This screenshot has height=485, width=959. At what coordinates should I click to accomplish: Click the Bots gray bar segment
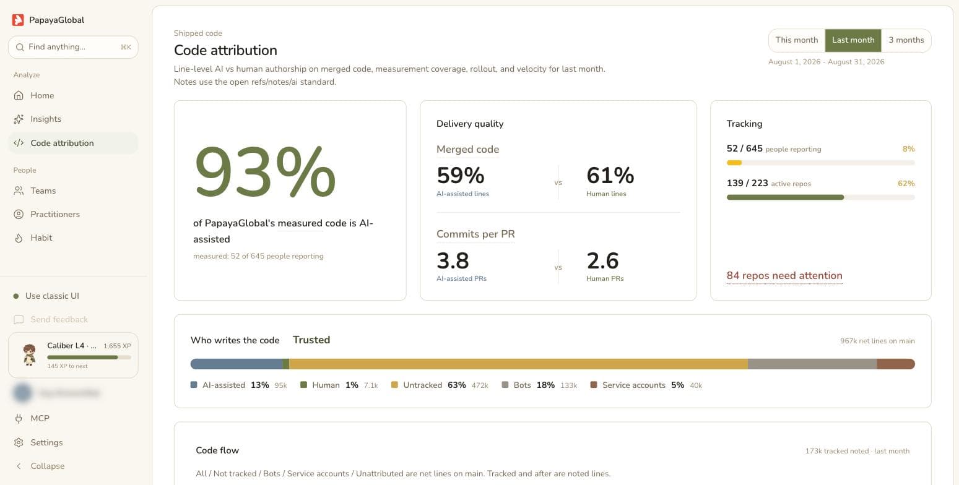tap(812, 364)
